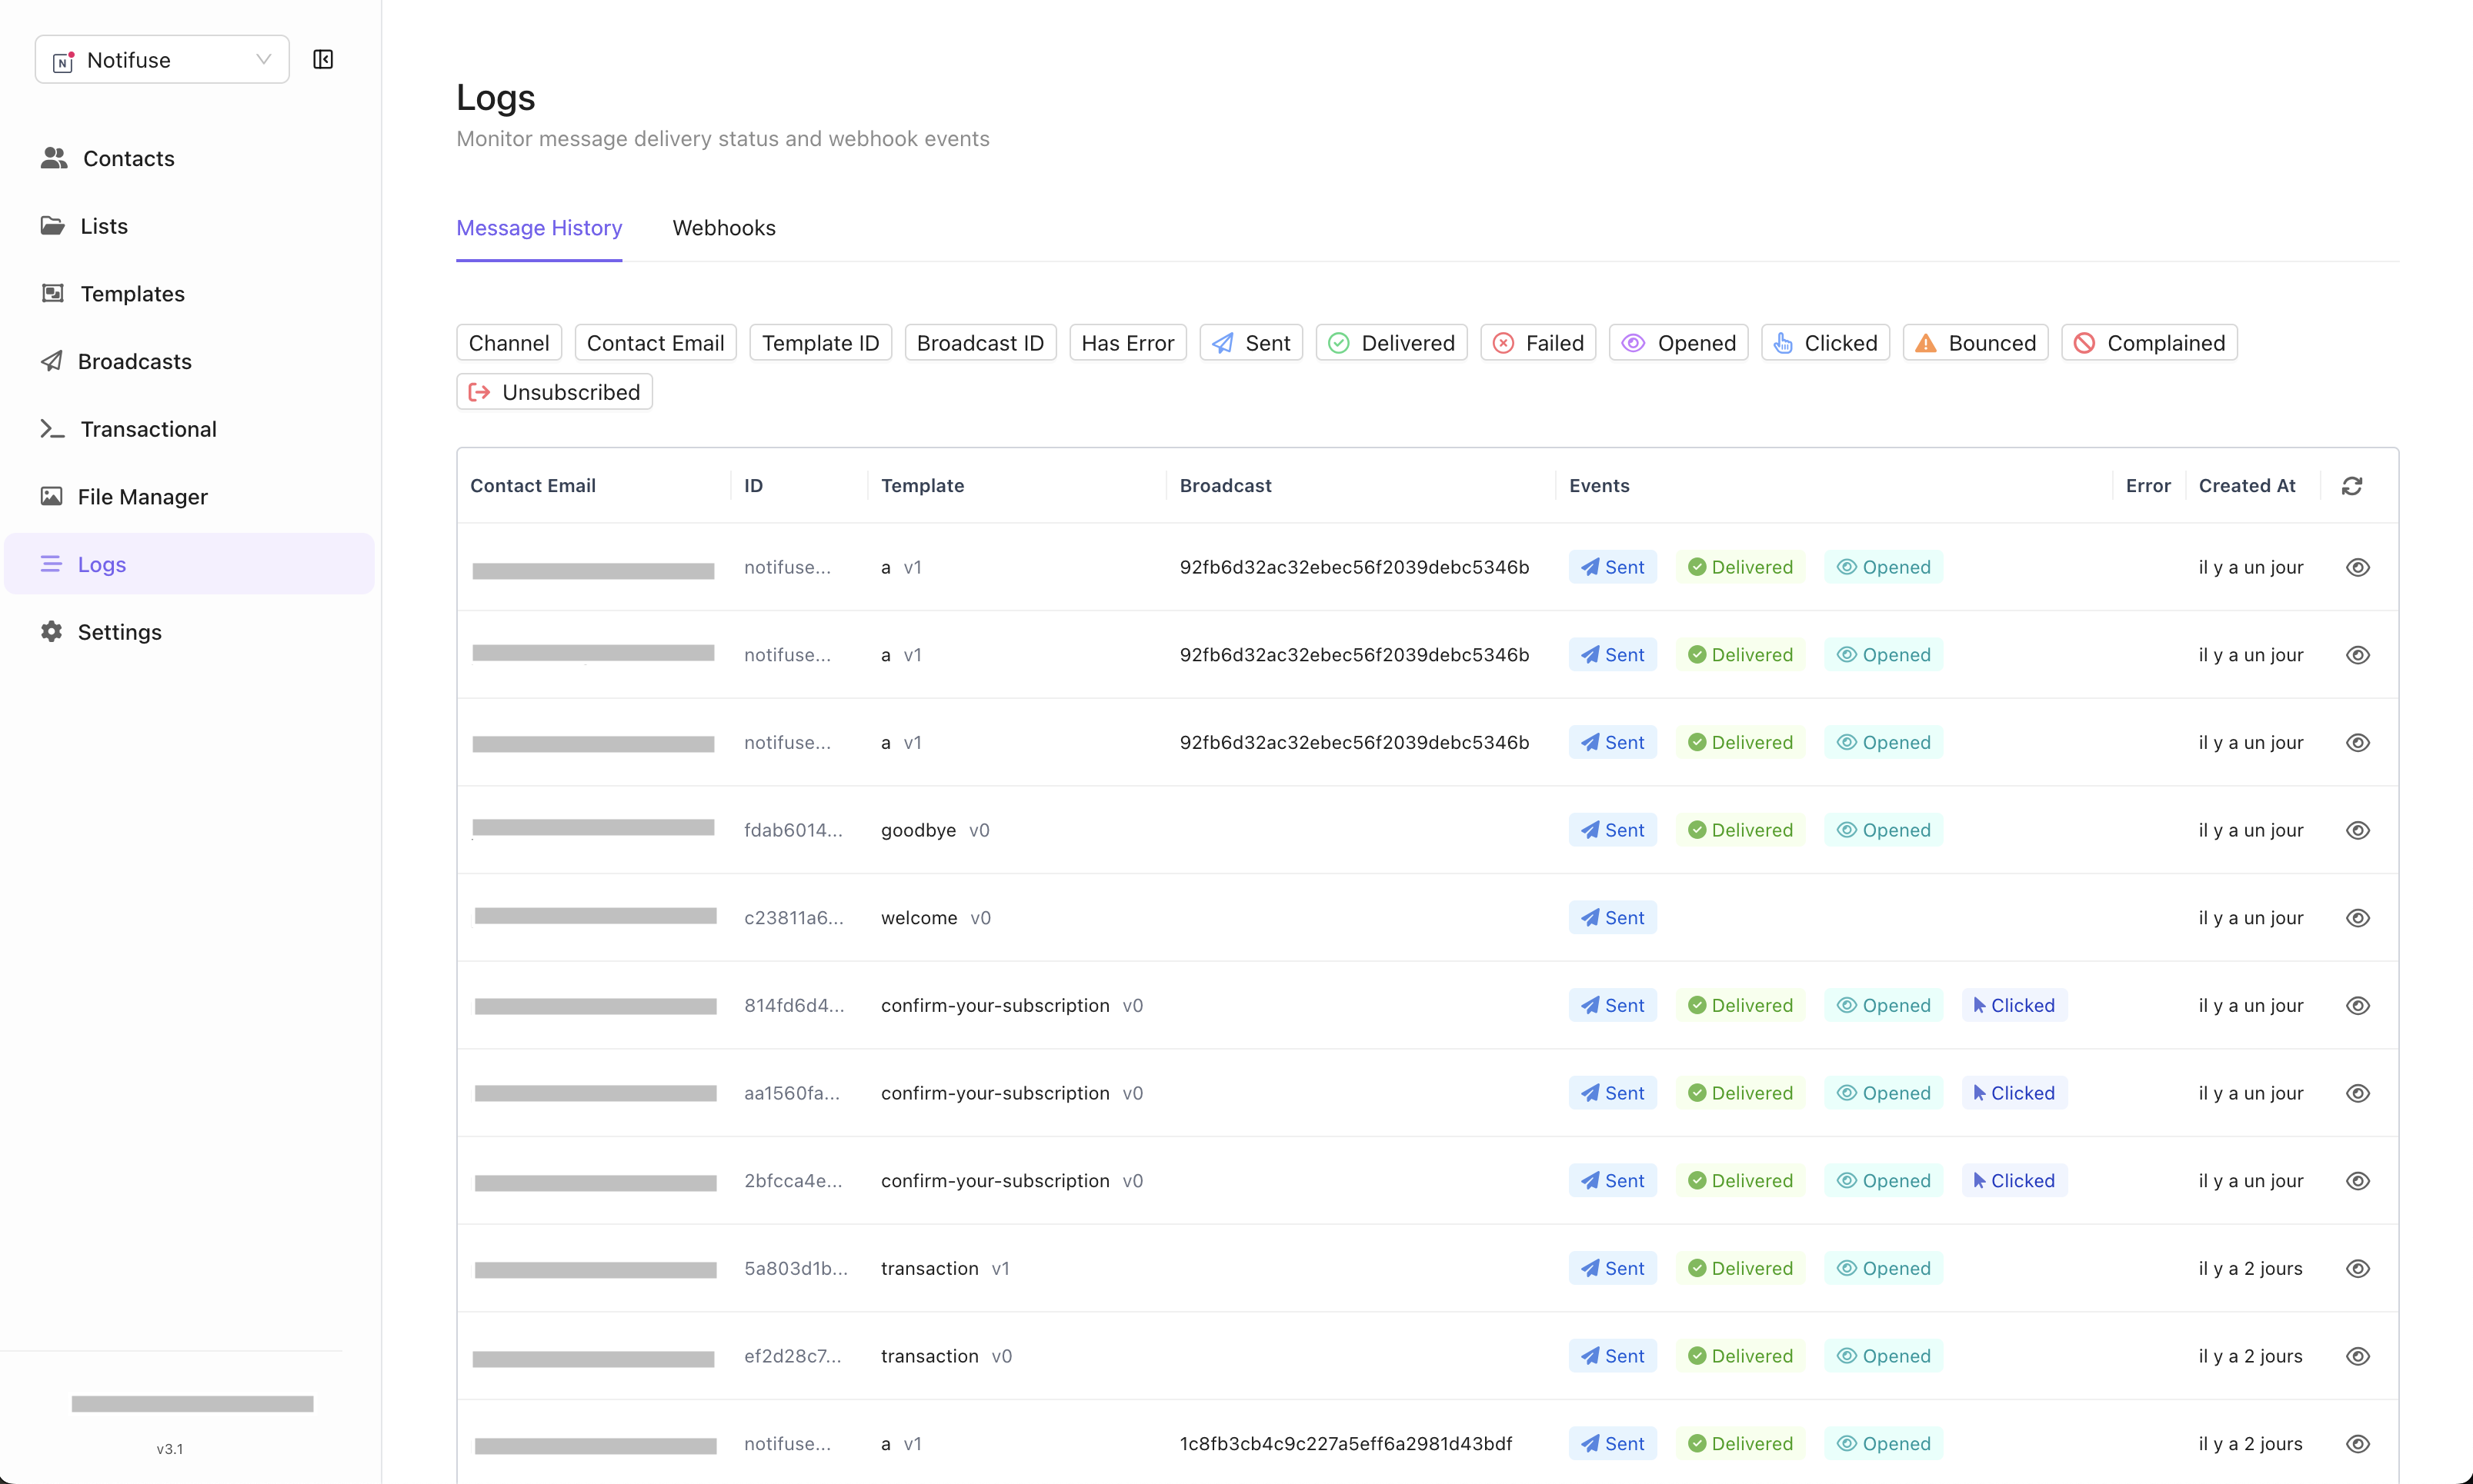
Task: Click Clicked tag for ID 2bfcca4e
Action: (2014, 1181)
